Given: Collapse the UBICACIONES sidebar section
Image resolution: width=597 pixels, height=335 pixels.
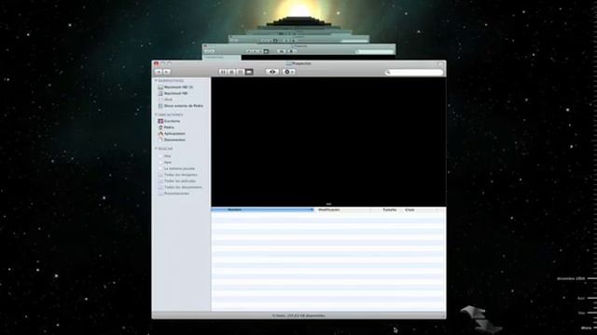Looking at the screenshot, I should click(x=156, y=114).
